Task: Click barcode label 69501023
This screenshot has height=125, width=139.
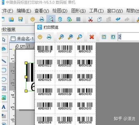Action: pos(65,63)
